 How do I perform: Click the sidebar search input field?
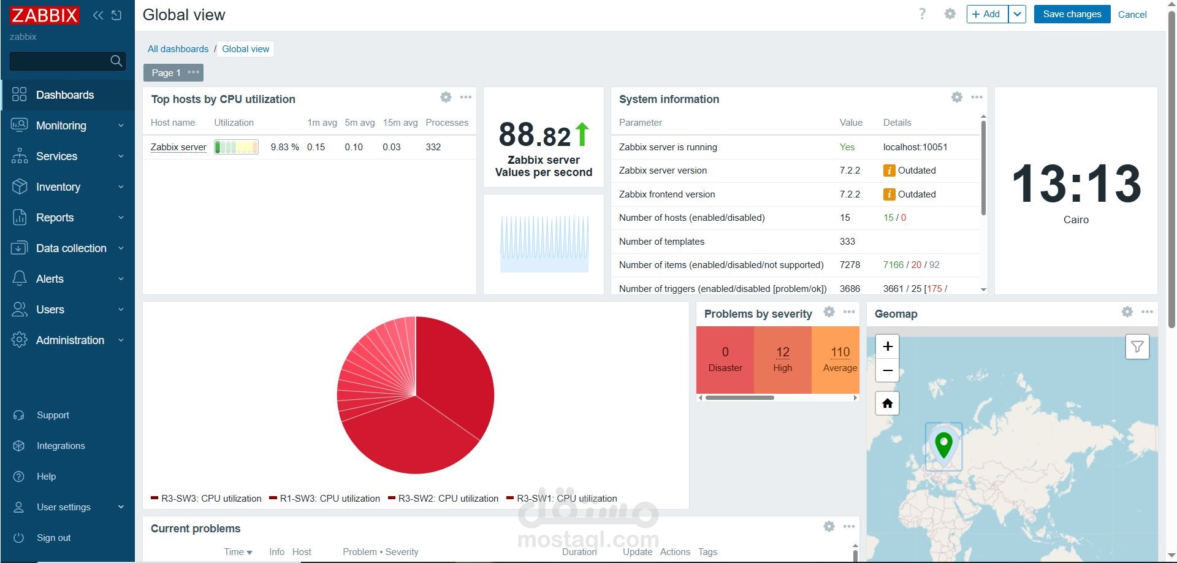tap(59, 61)
